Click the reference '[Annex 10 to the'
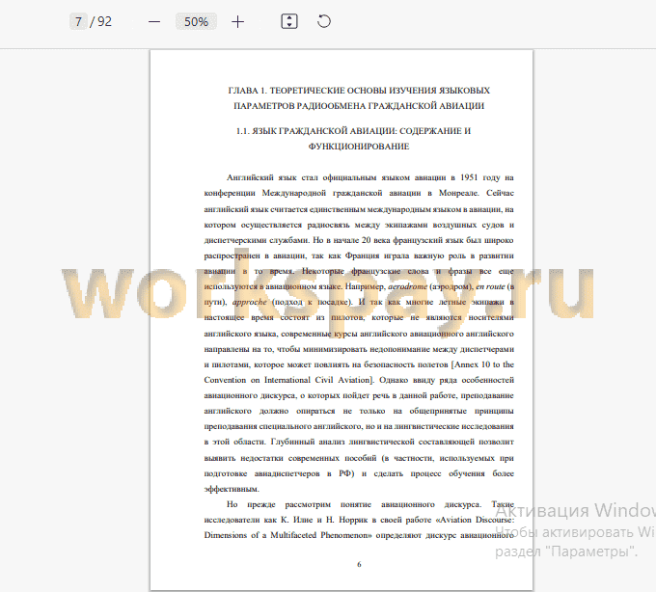656x592 pixels. click(482, 364)
